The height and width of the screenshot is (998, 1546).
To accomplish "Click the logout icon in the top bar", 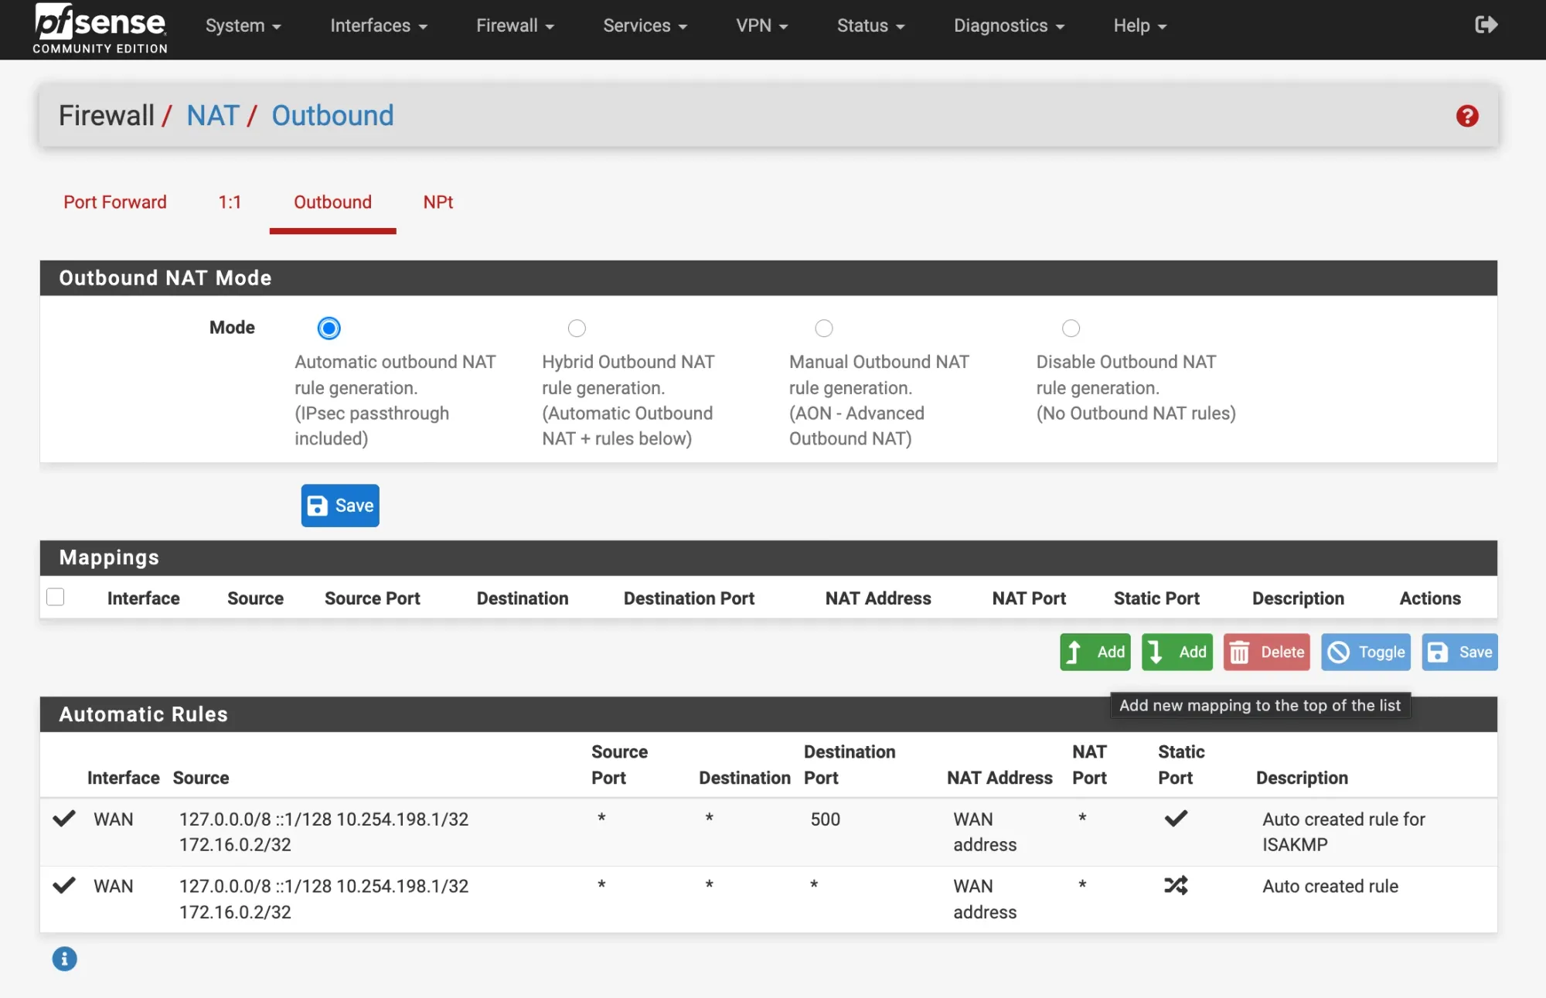I will 1486,25.
